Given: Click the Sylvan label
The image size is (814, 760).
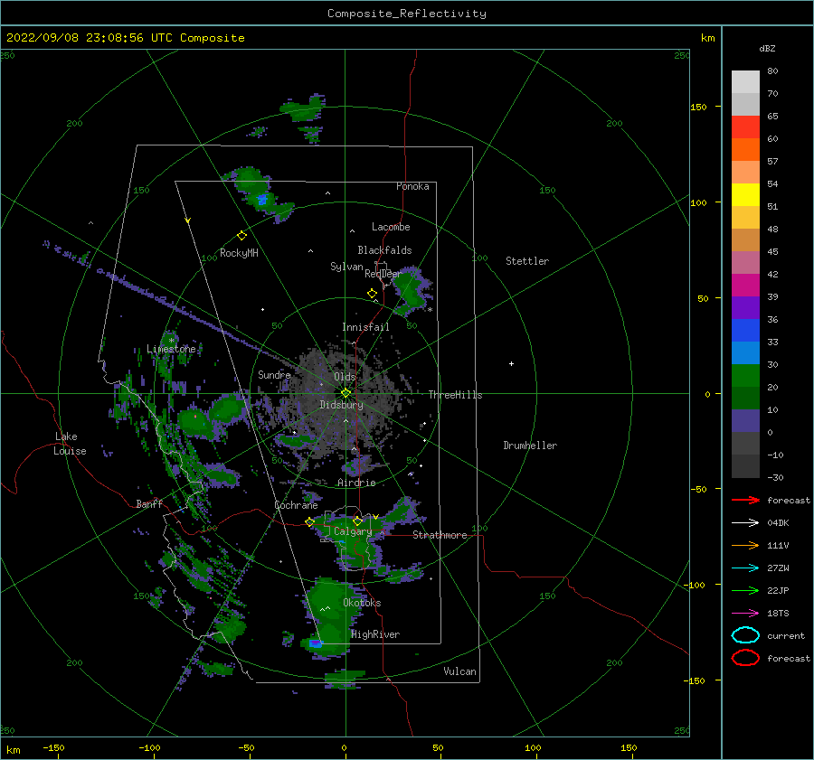Looking at the screenshot, I should click(346, 267).
